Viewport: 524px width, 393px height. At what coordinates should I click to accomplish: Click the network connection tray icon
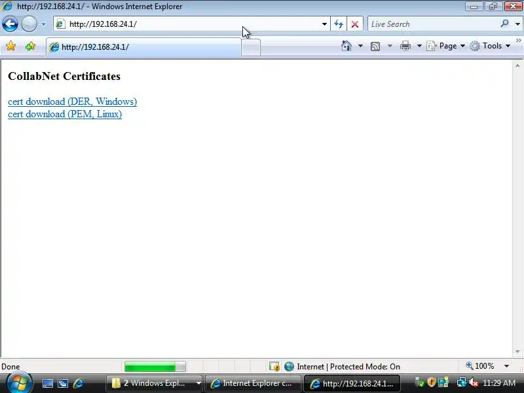click(462, 382)
